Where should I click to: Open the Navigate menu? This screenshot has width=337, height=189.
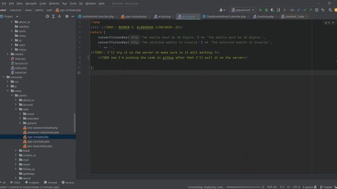click(31, 4)
